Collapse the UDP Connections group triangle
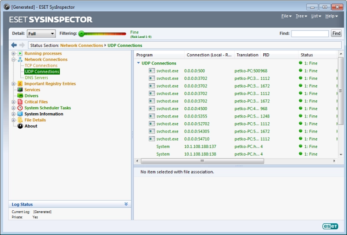347x235 pixels. (138, 63)
